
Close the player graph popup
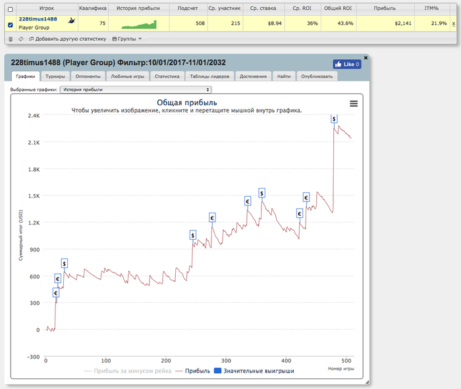pyautogui.click(x=366, y=58)
